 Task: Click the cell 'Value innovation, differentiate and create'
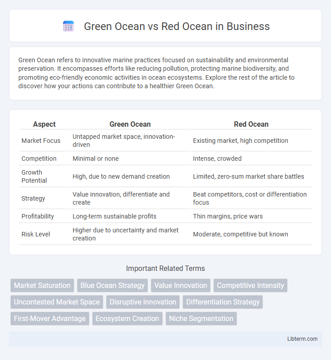(x=130, y=198)
